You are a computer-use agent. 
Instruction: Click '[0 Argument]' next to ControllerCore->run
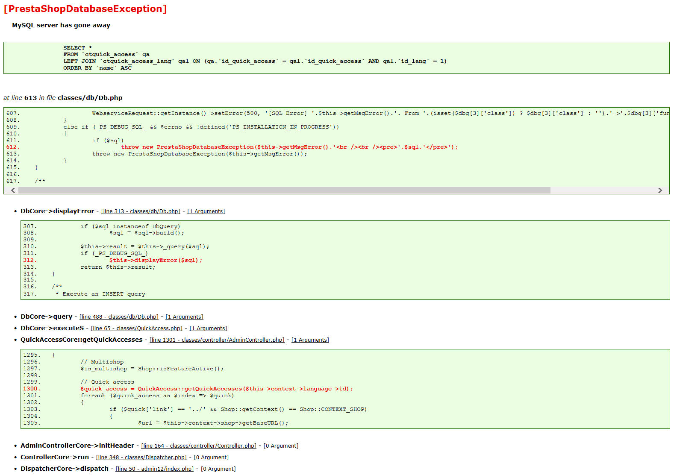(x=211, y=457)
